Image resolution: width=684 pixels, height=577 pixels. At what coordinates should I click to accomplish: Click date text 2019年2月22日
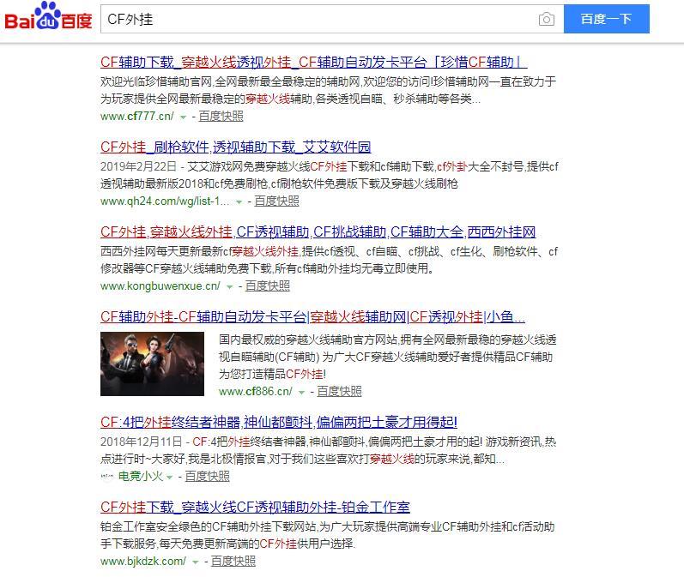tap(138, 166)
